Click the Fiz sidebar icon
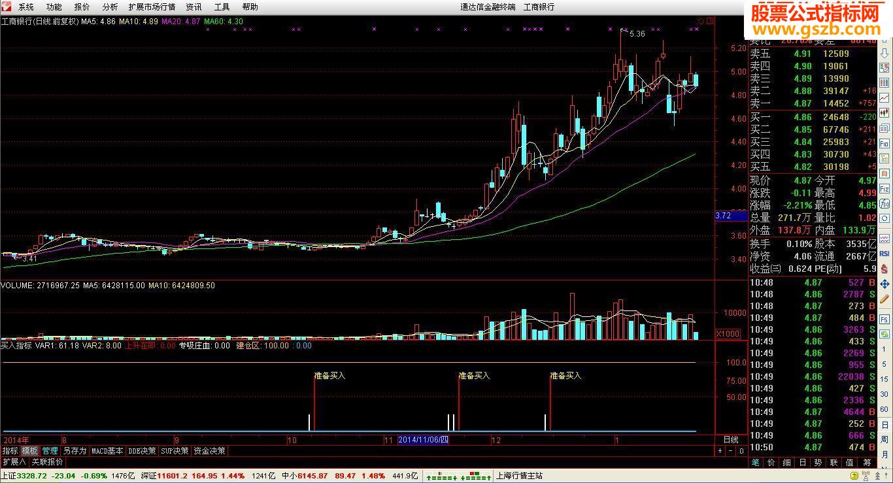The height and width of the screenshot is (483, 893). (x=885, y=190)
